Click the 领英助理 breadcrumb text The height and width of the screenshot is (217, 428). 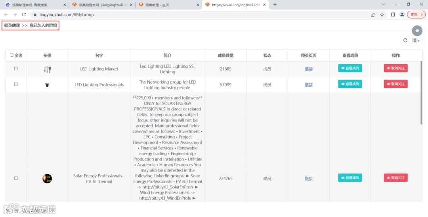12,25
